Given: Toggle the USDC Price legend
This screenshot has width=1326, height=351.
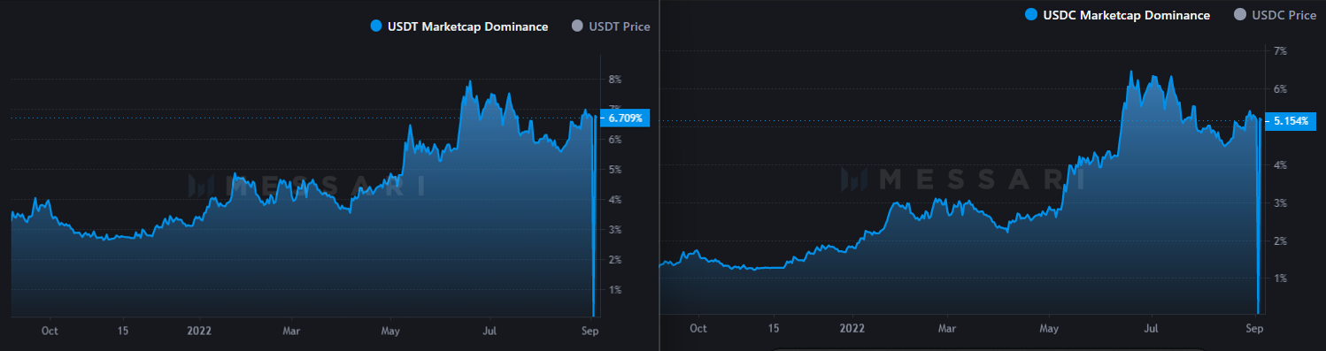Looking at the screenshot, I should (1275, 15).
